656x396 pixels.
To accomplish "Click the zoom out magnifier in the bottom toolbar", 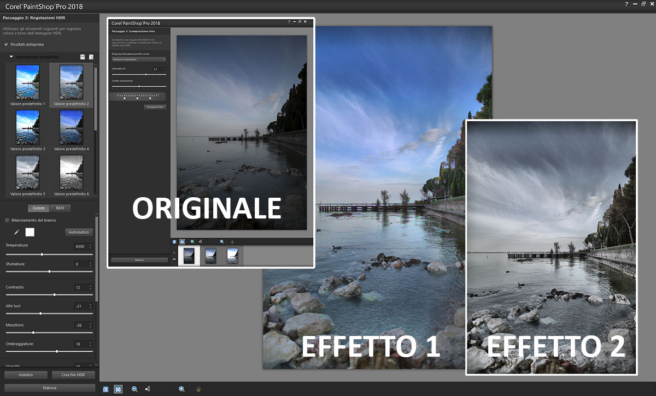I will pyautogui.click(x=134, y=389).
